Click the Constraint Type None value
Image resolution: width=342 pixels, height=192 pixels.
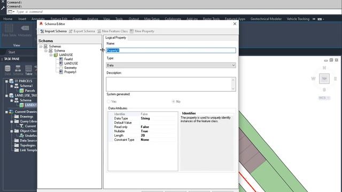pos(145,140)
